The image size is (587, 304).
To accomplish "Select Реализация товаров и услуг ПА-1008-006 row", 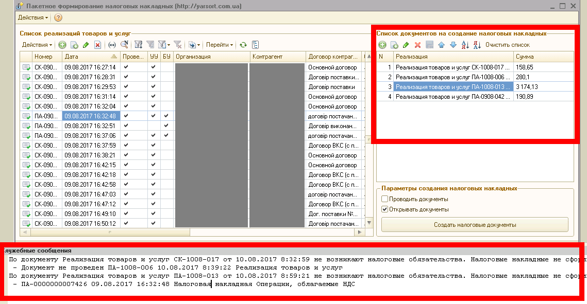I will point(475,77).
